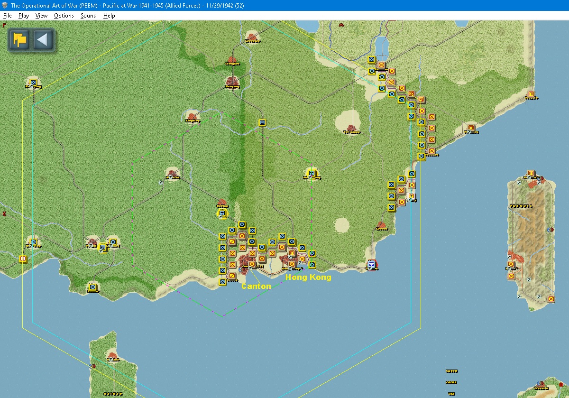
Task: Select the northernmost yellow infantry unit by the lake
Action: (371, 60)
